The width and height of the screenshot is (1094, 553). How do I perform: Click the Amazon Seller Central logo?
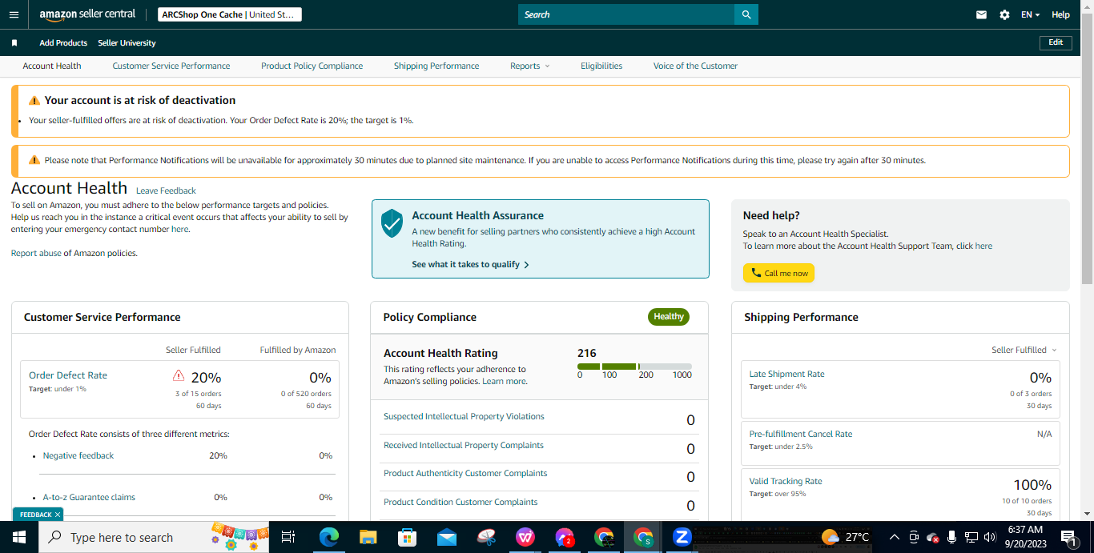(87, 15)
